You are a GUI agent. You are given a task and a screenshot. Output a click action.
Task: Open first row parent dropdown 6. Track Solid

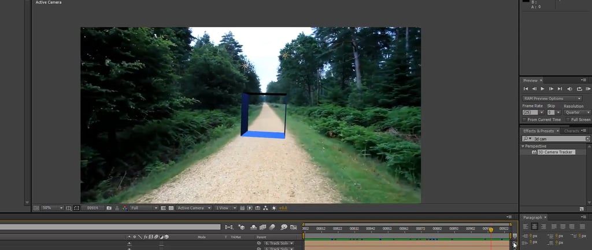(x=278, y=243)
